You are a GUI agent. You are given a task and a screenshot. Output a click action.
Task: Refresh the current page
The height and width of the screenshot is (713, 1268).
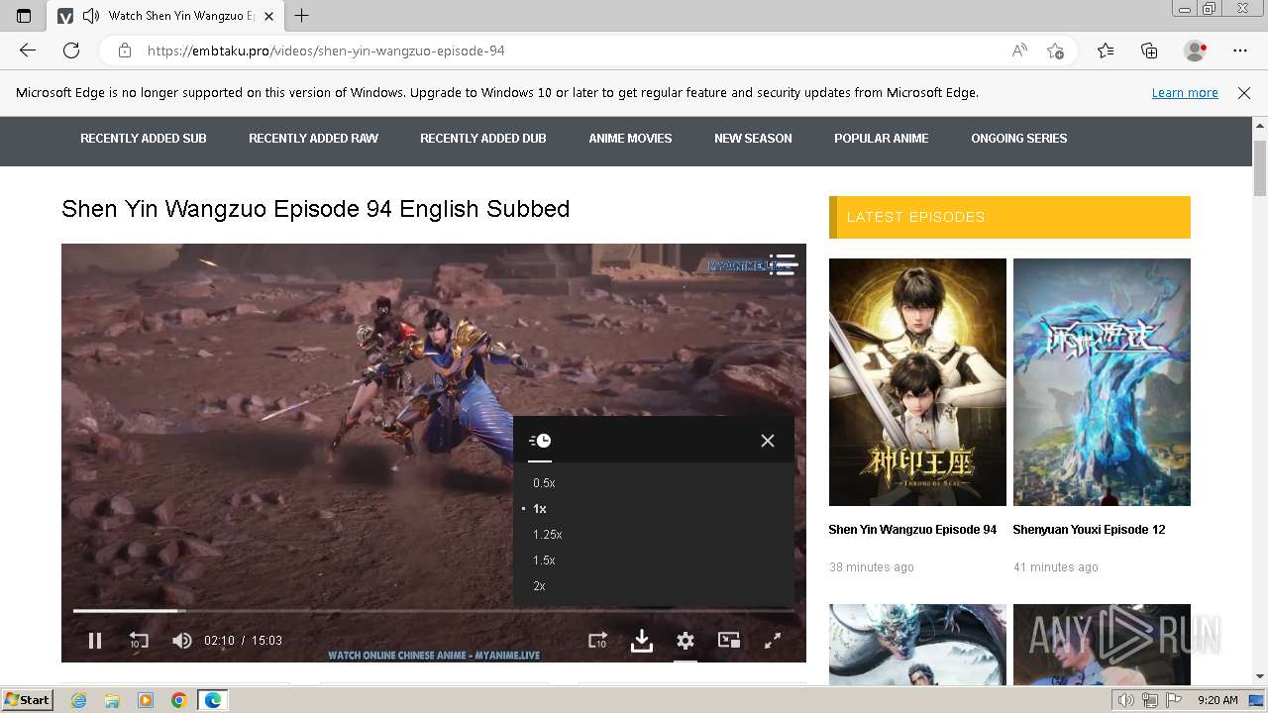tap(71, 51)
